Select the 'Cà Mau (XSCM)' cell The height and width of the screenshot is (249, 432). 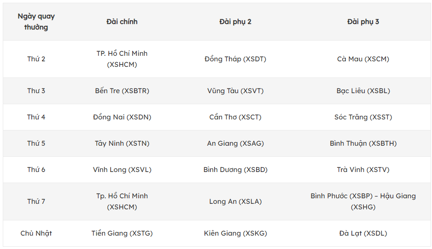(x=363, y=59)
